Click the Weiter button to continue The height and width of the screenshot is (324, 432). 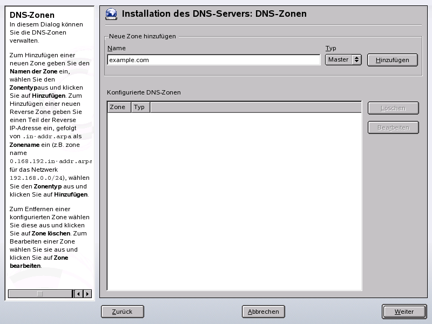[403, 312]
